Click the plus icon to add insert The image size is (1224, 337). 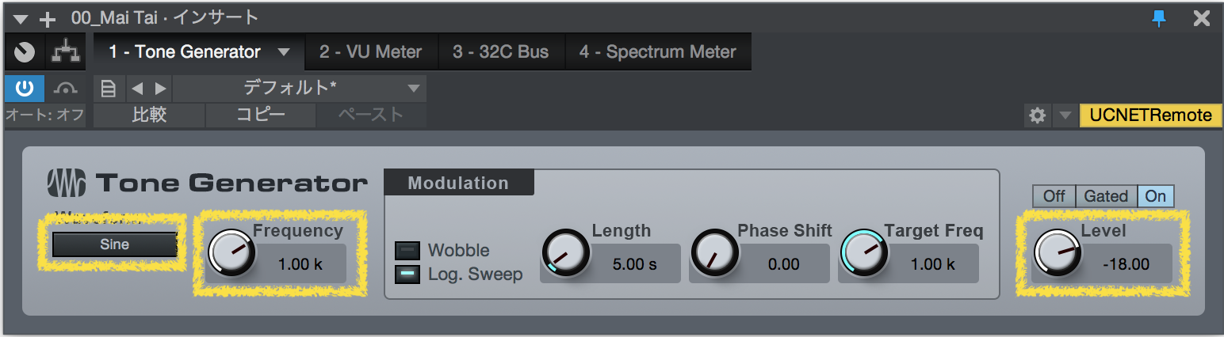[48, 18]
